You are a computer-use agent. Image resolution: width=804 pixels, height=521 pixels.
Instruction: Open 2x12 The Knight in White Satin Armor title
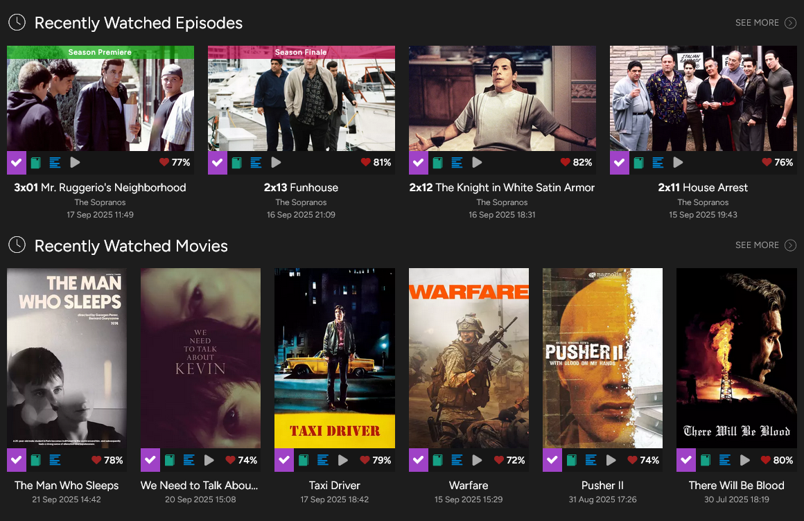pos(502,188)
